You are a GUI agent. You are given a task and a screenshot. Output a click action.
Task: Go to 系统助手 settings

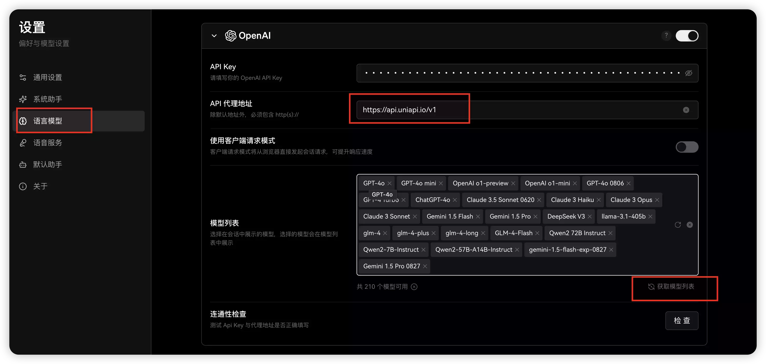coord(47,99)
